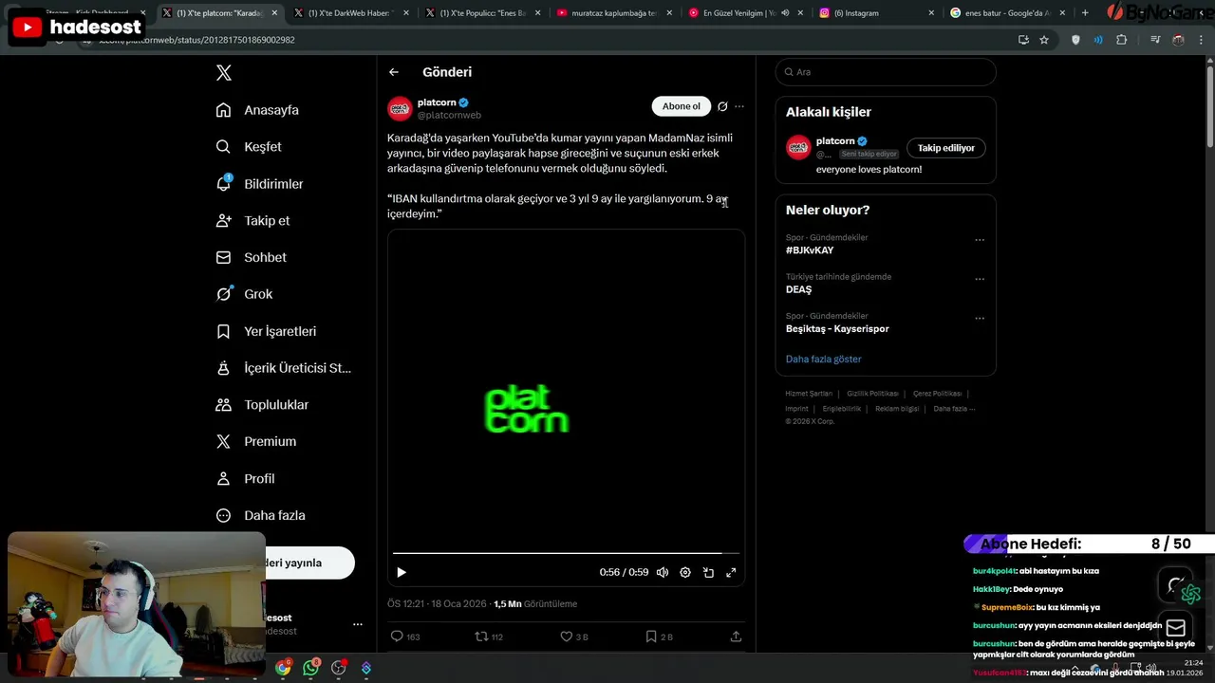Click Daha fazla göster link
1215x683 pixels.
coord(823,359)
